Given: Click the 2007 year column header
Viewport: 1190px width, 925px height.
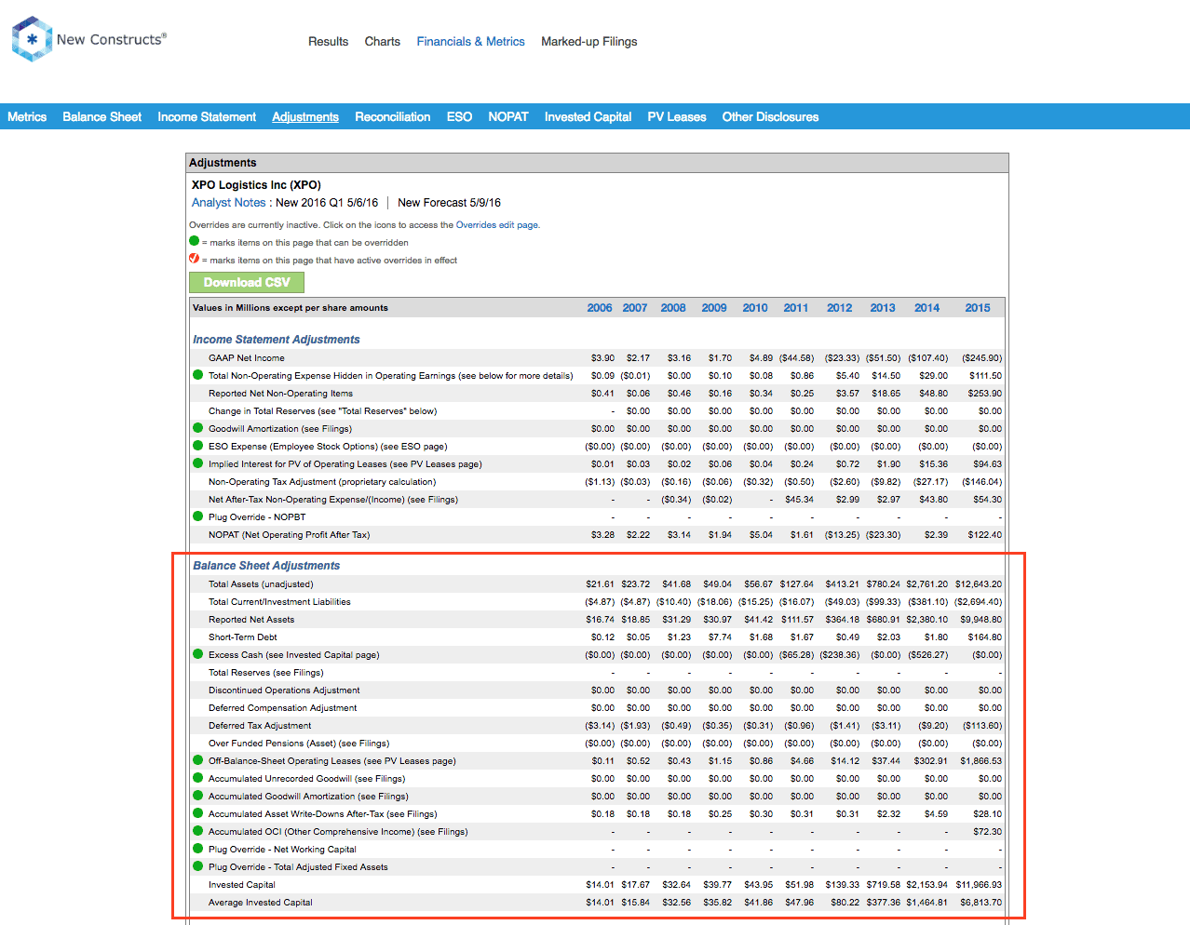Looking at the screenshot, I should tap(635, 308).
